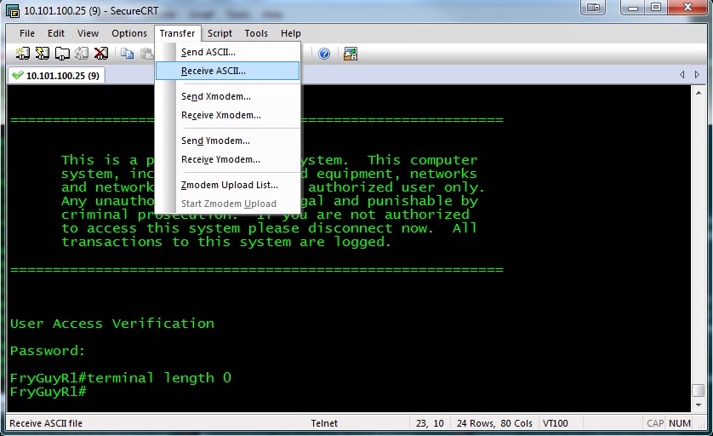Click 'FryGuyR1#terminal length 0' command line
Viewport: 713px width, 436px height.
click(x=121, y=378)
